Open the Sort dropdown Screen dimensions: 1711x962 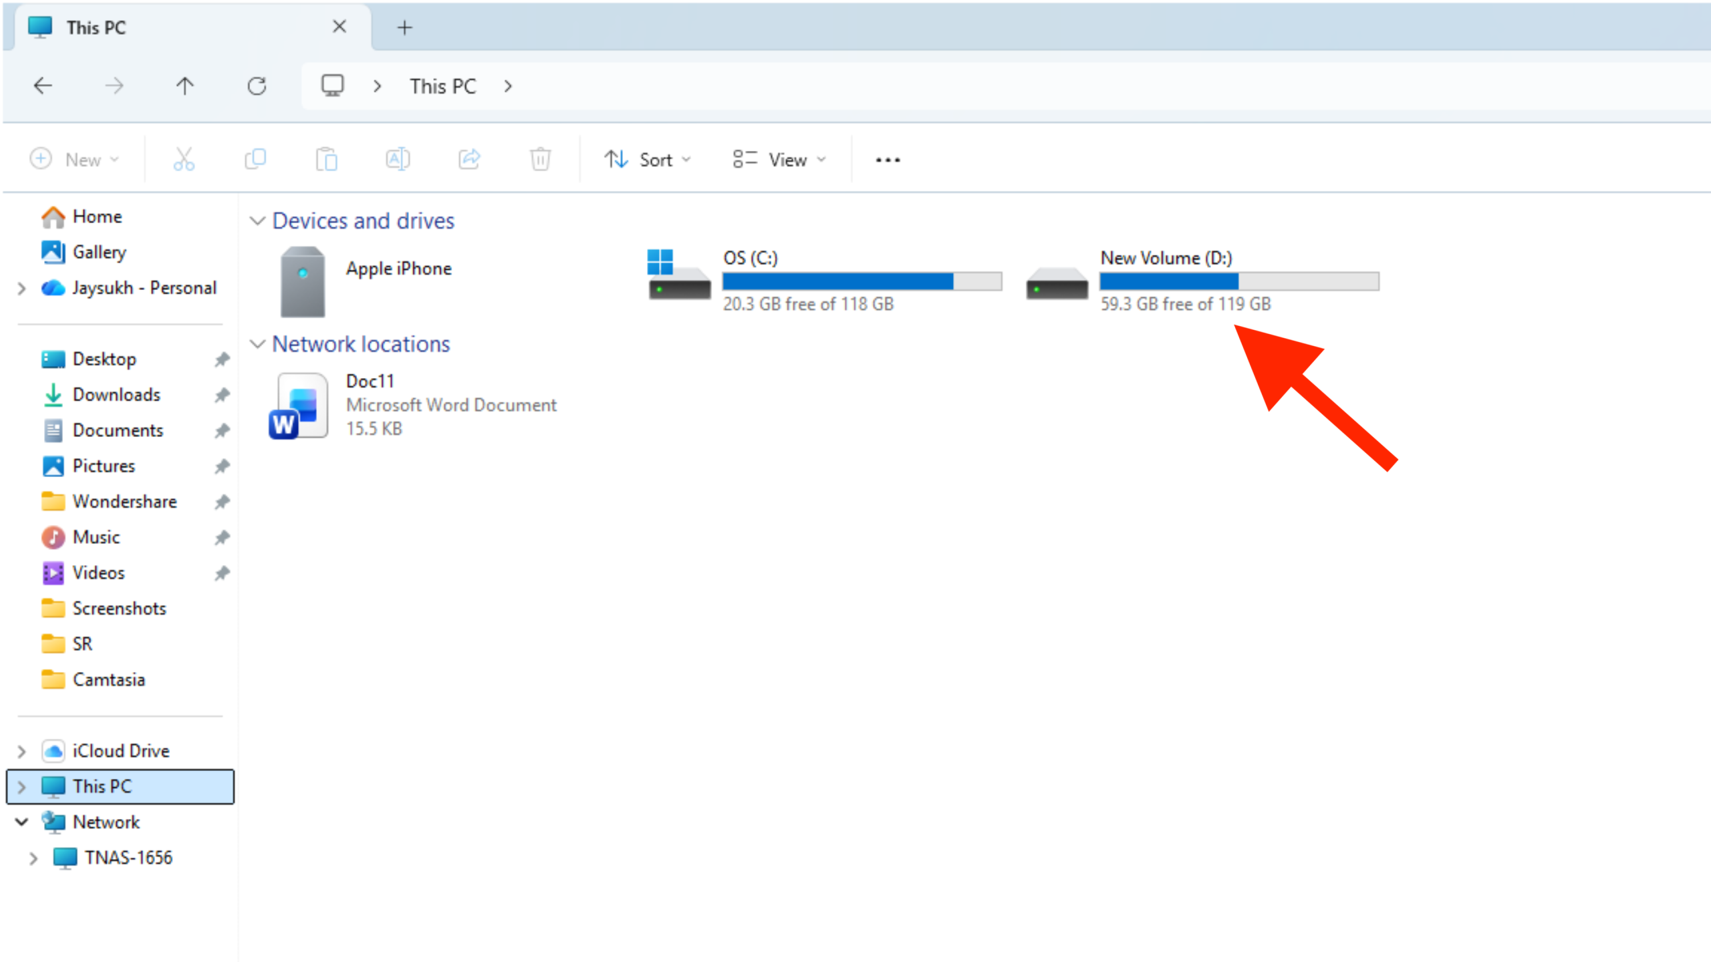click(x=647, y=160)
